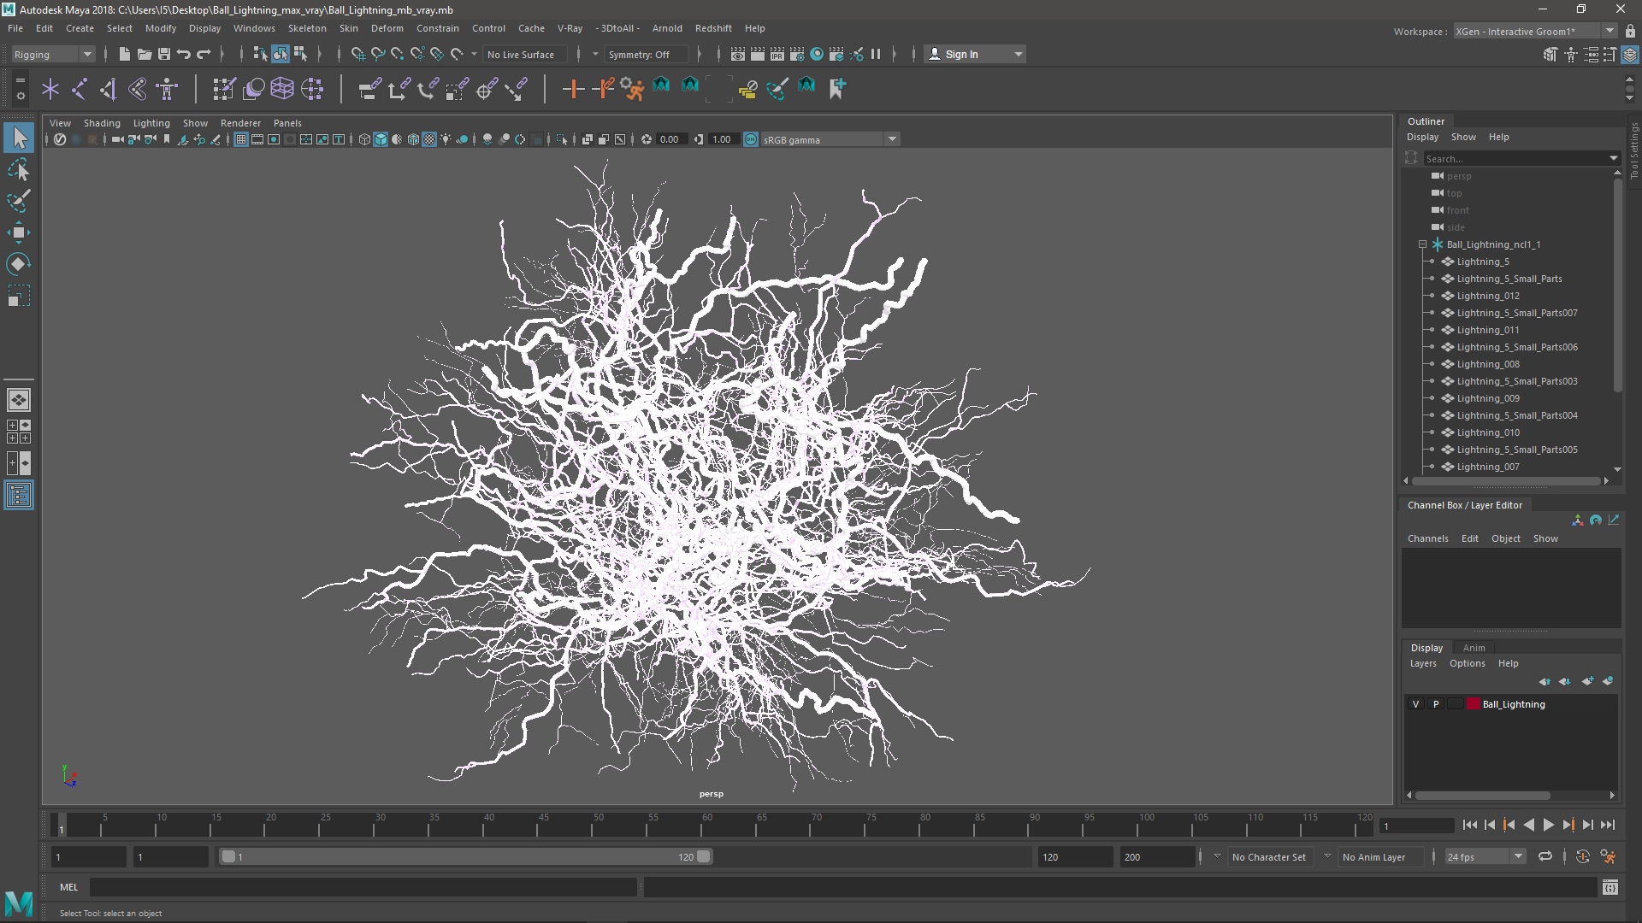Screen dimensions: 1642x923
Task: Open the Sign In dropdown
Action: click(975, 54)
